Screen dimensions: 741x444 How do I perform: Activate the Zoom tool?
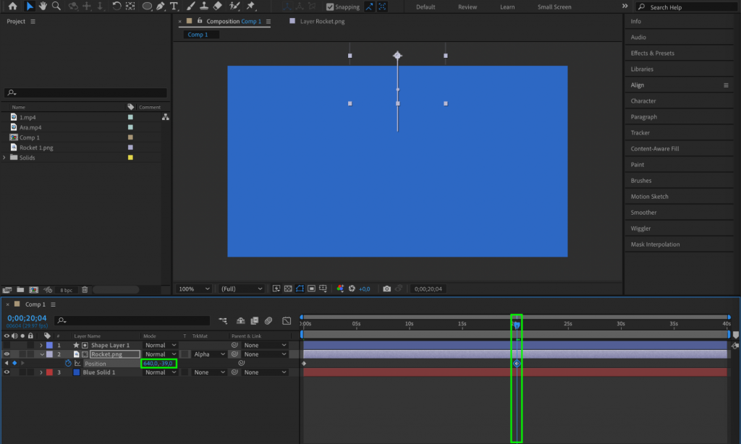55,7
